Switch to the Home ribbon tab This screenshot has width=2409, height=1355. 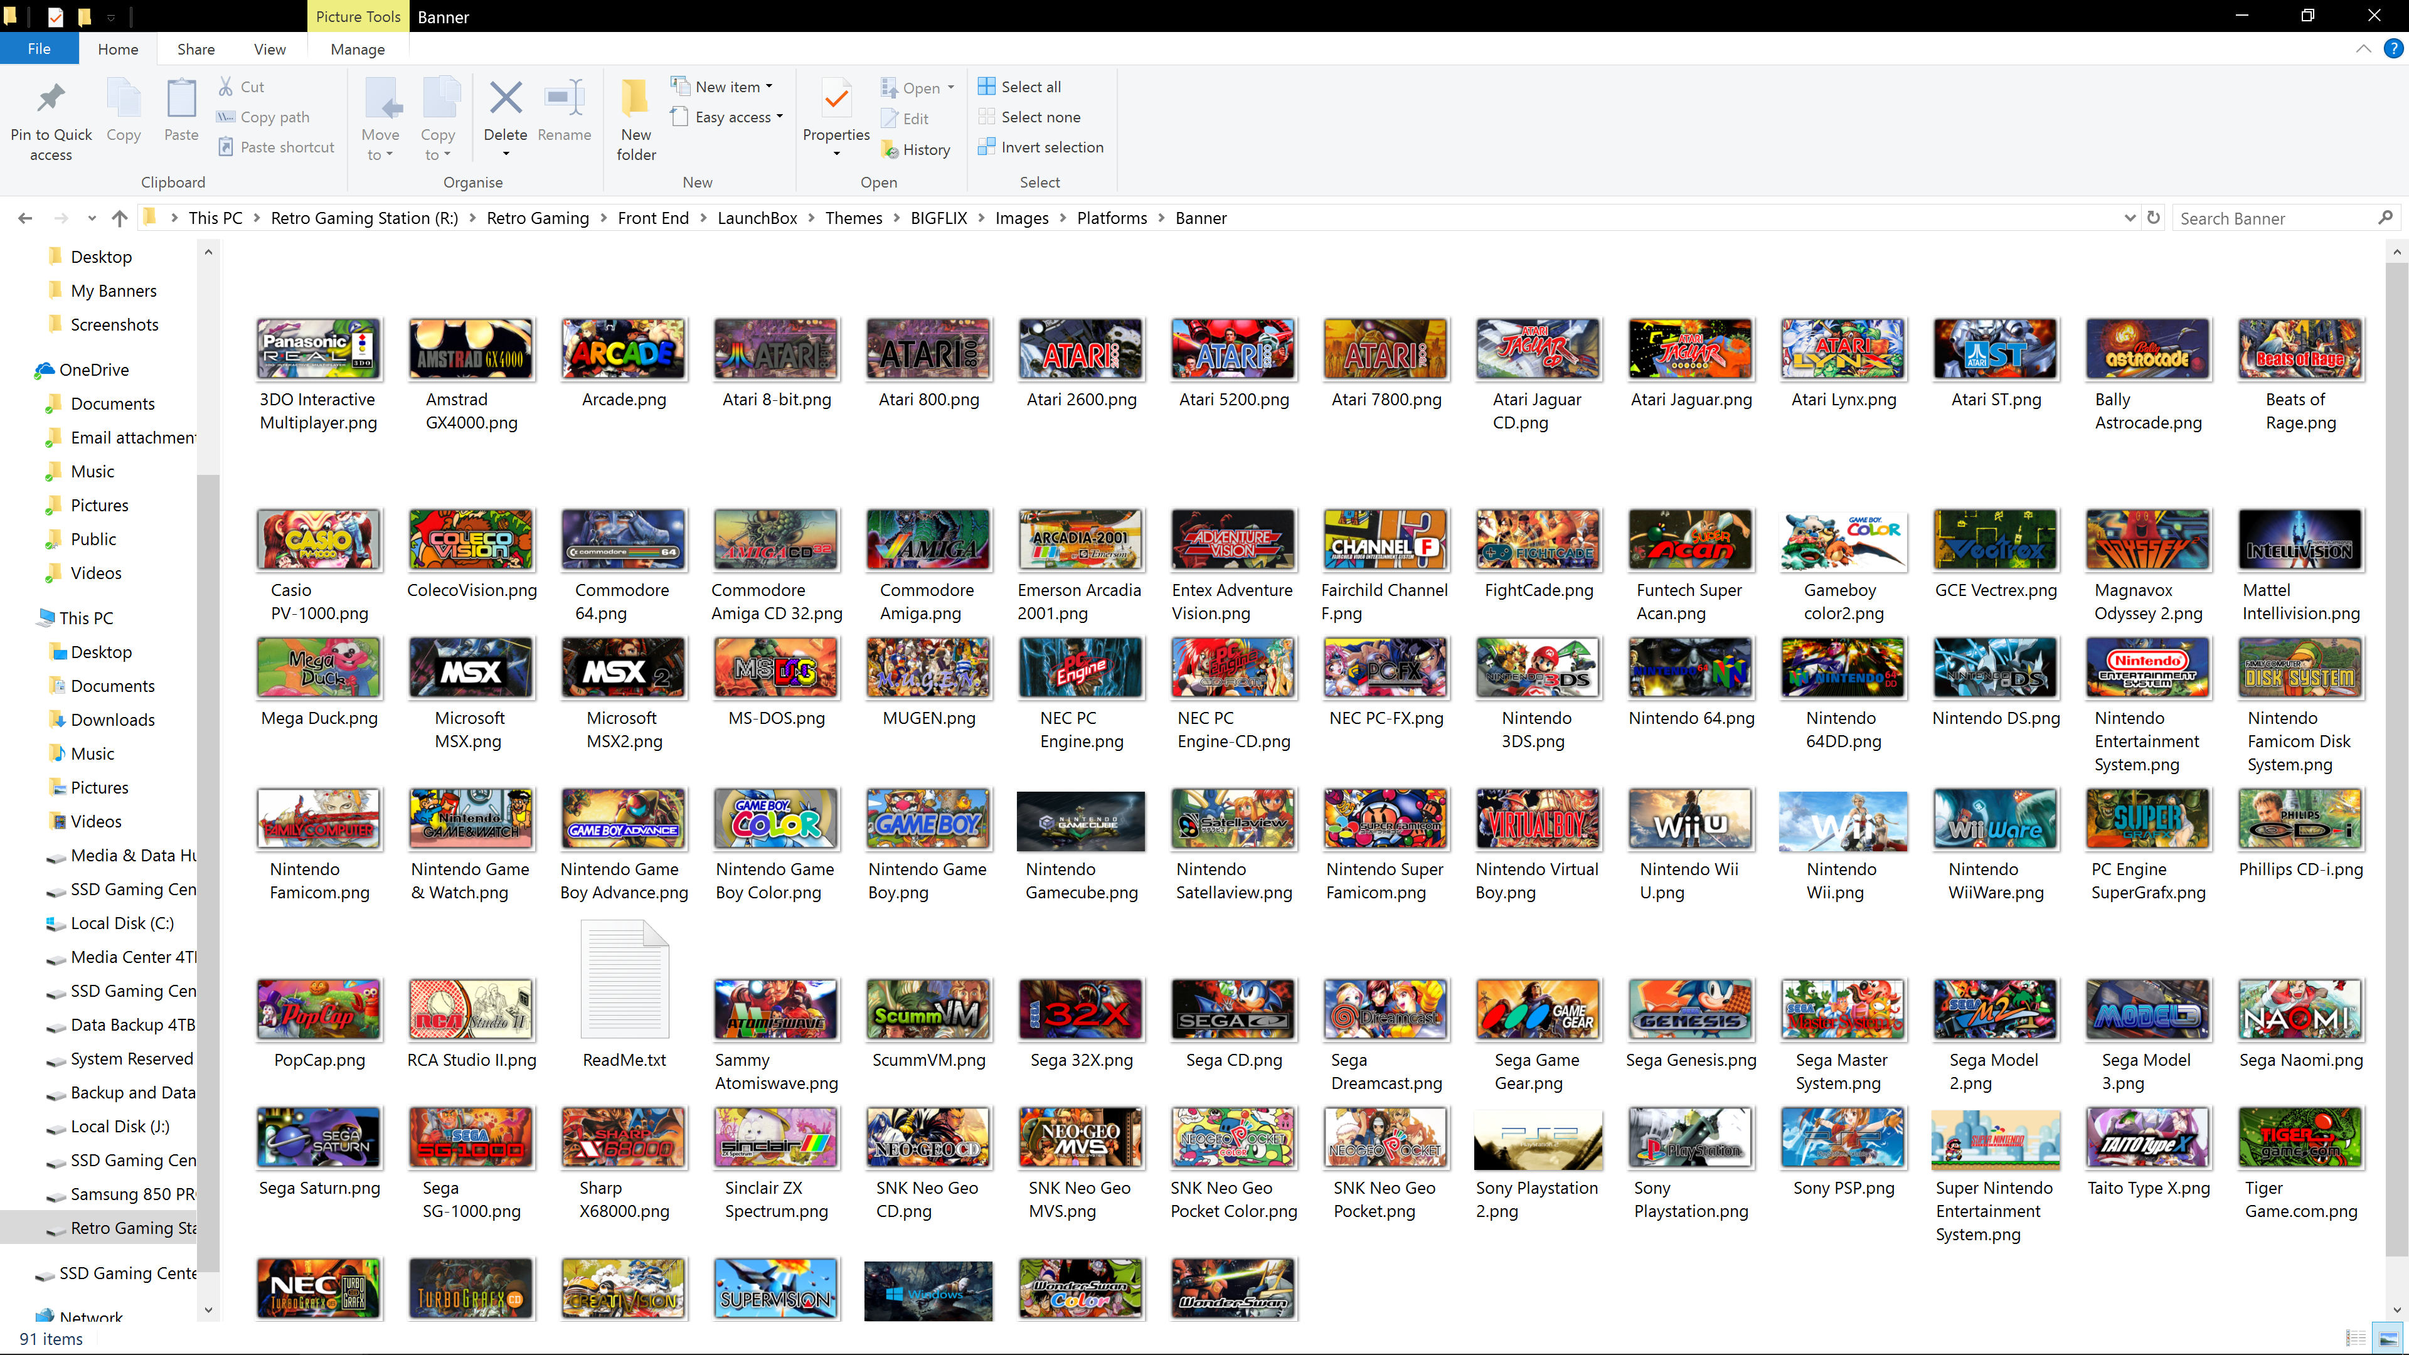click(118, 49)
